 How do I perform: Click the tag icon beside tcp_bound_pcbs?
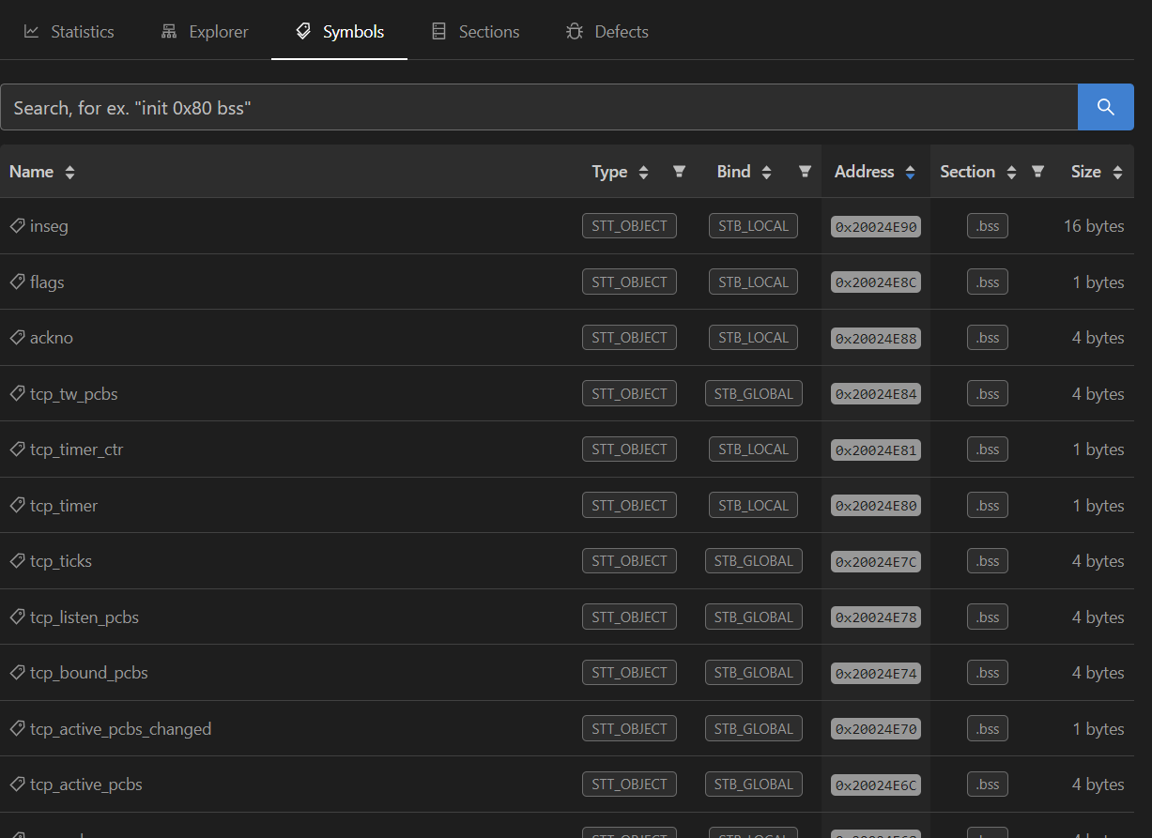click(x=17, y=673)
